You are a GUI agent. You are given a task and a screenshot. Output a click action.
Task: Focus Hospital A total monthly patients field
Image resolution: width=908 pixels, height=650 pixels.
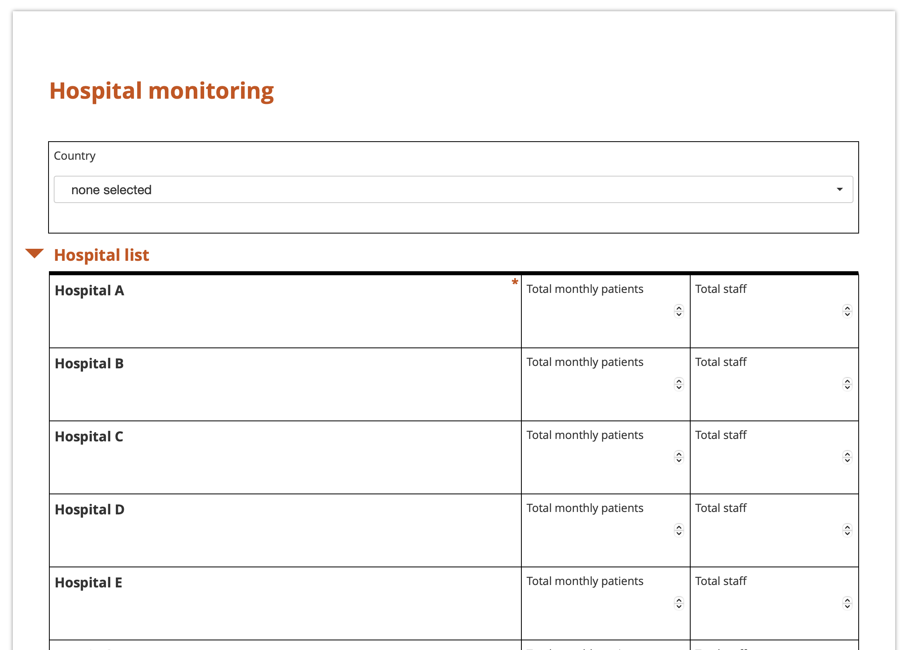pos(598,311)
